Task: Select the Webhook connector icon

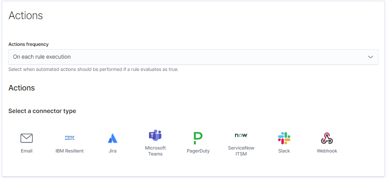Action: [327, 138]
